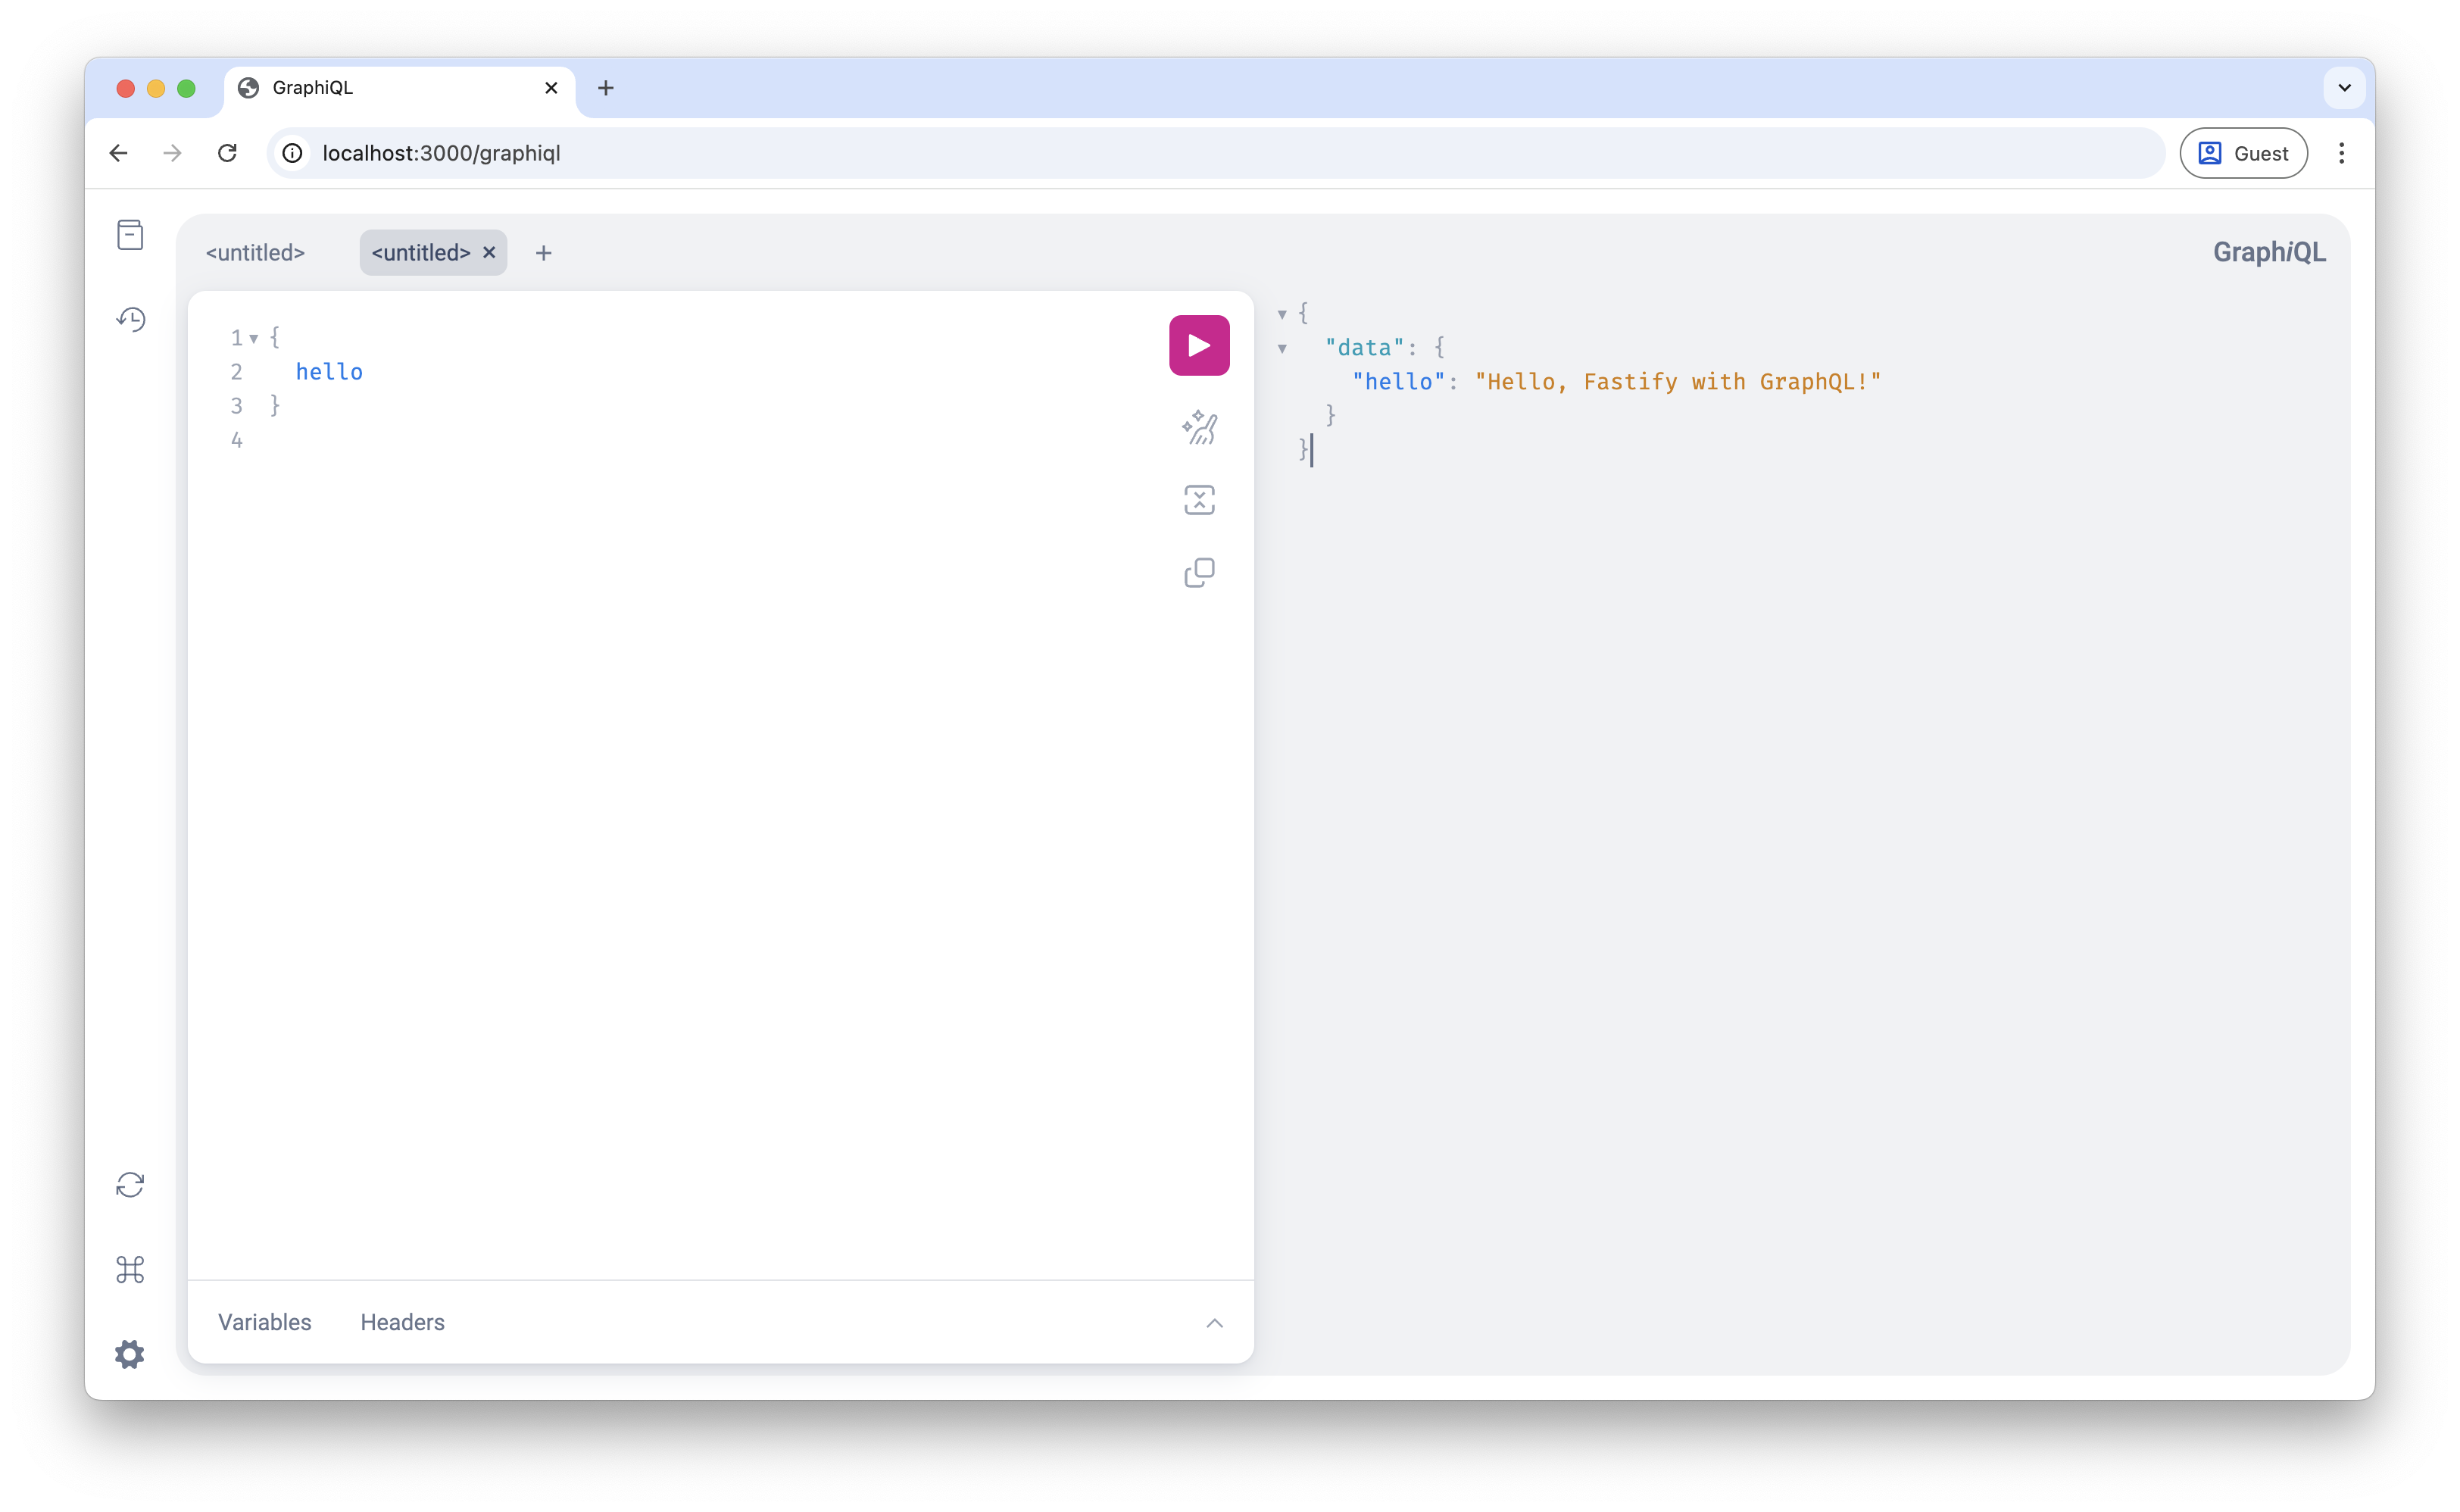Close the active <untitled> query tab
The width and height of the screenshot is (2460, 1512).
tap(489, 253)
